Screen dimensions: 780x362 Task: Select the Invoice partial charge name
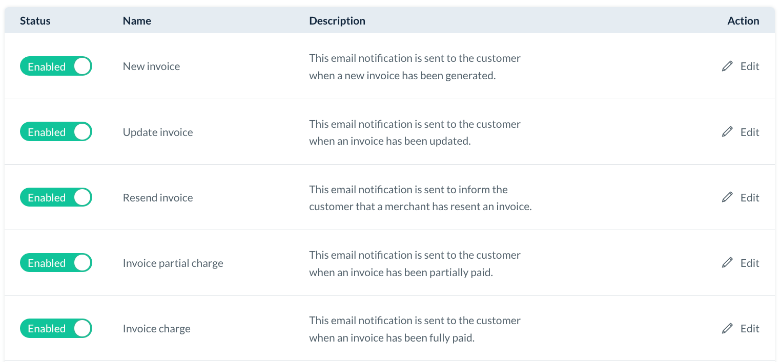tap(173, 263)
